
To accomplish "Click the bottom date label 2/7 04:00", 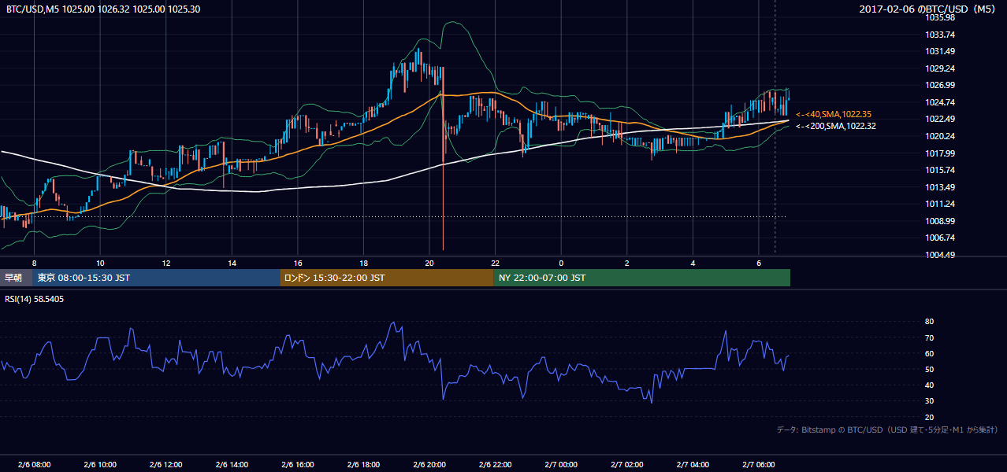I will pyautogui.click(x=693, y=464).
